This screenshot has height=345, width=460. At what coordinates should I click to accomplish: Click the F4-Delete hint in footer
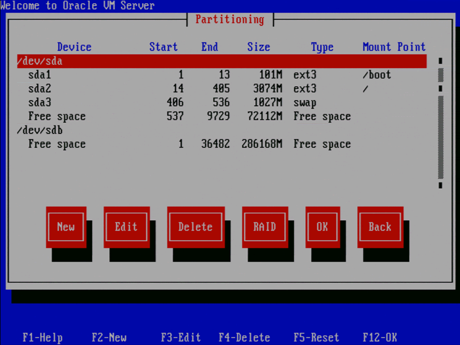(244, 337)
